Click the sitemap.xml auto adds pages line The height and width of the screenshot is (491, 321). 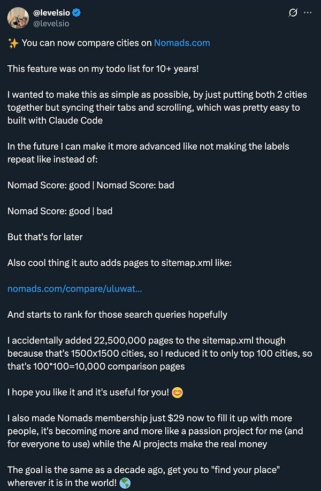tap(119, 263)
